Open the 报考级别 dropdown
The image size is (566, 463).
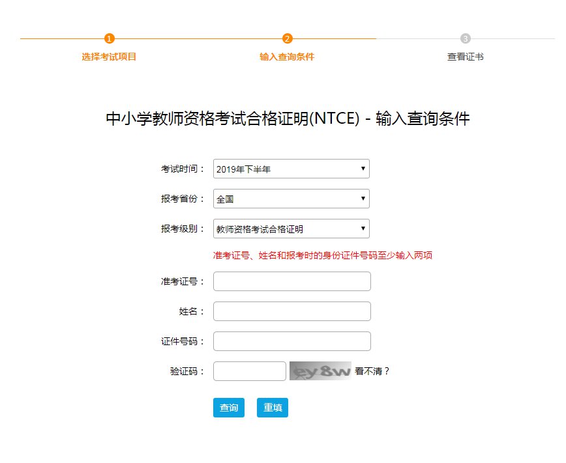291,229
